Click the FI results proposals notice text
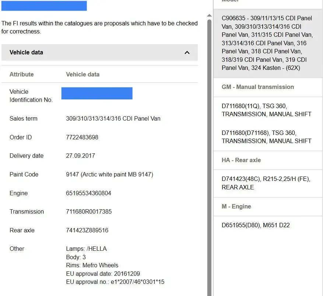The width and height of the screenshot is (323, 296). (x=99, y=27)
